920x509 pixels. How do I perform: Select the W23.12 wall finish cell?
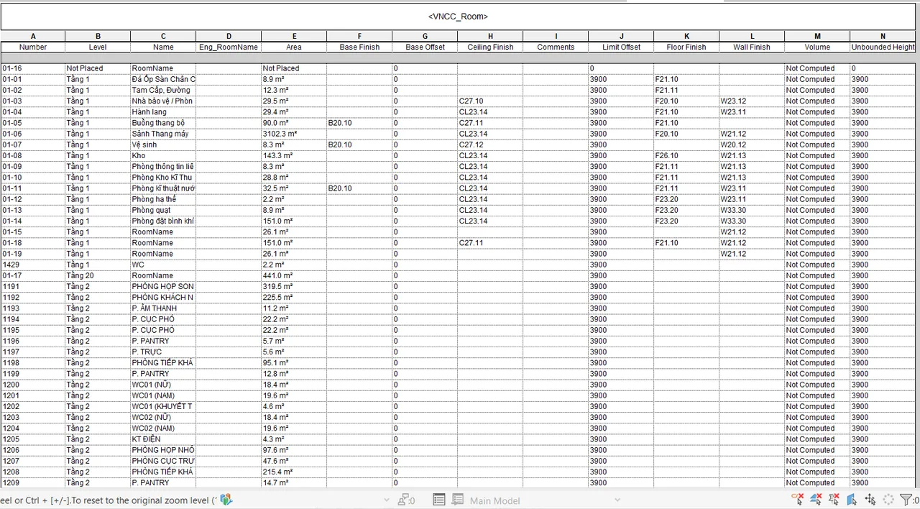pos(752,101)
